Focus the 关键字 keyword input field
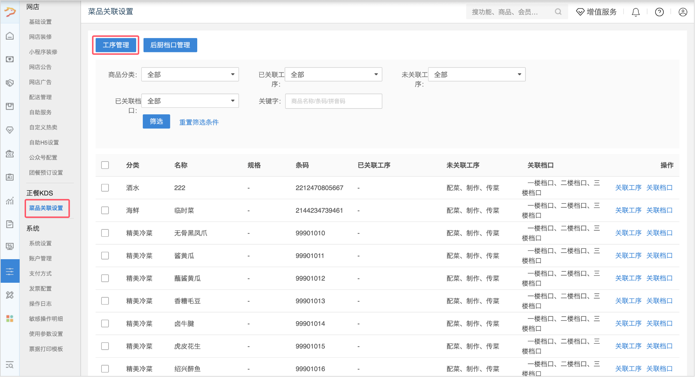695x377 pixels. (x=333, y=101)
